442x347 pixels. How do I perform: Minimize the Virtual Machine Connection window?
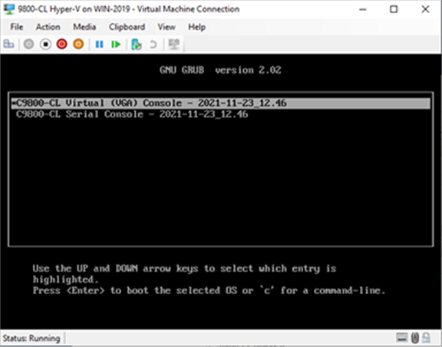(363, 9)
